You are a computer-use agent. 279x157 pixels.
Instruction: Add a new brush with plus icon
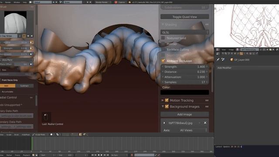pyautogui.click(x=28, y=36)
